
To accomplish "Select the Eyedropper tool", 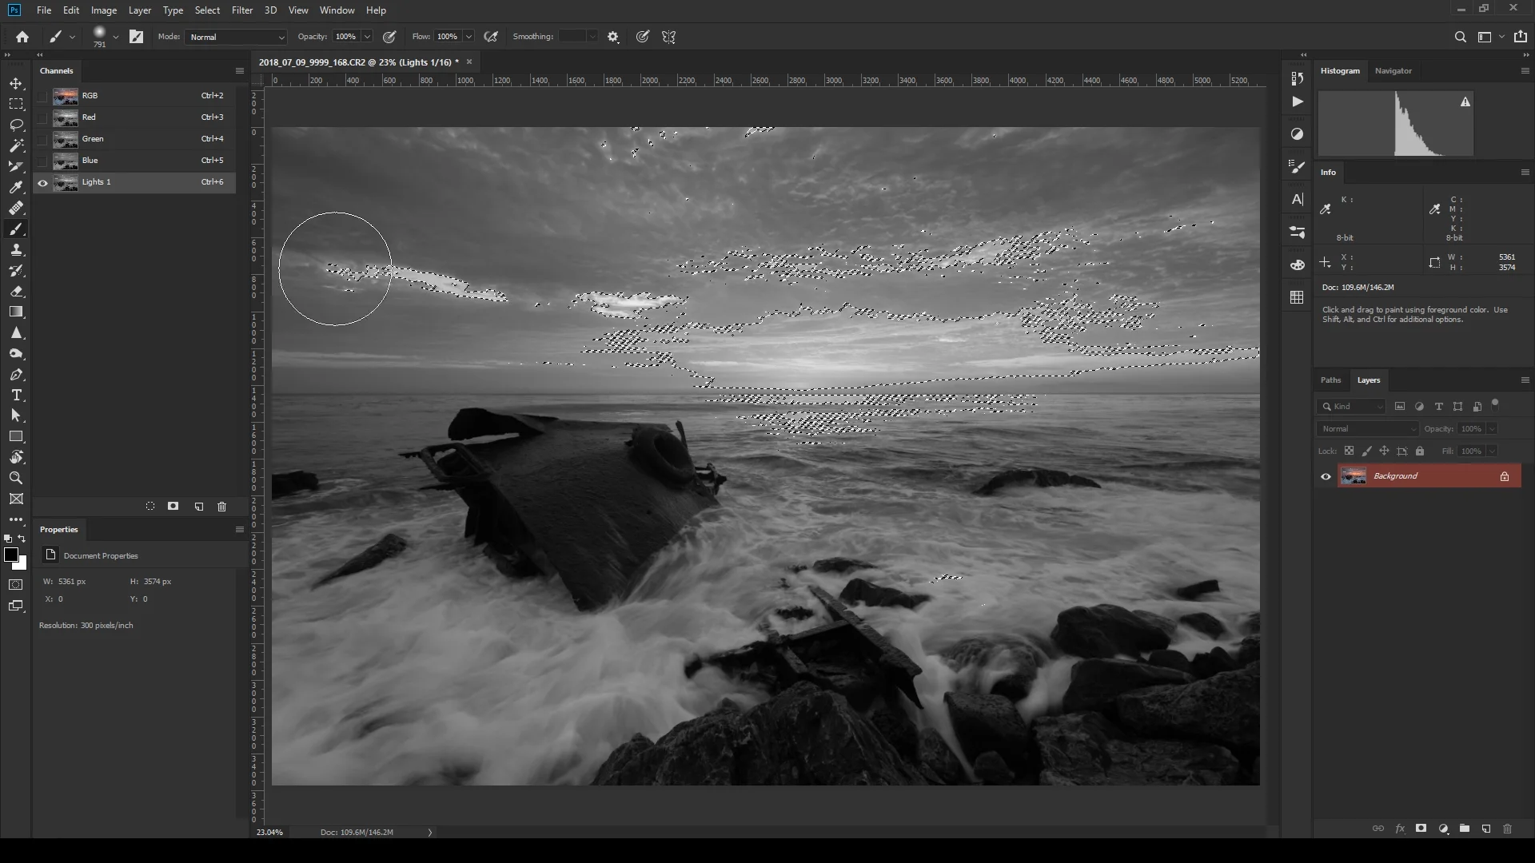I will coord(16,188).
